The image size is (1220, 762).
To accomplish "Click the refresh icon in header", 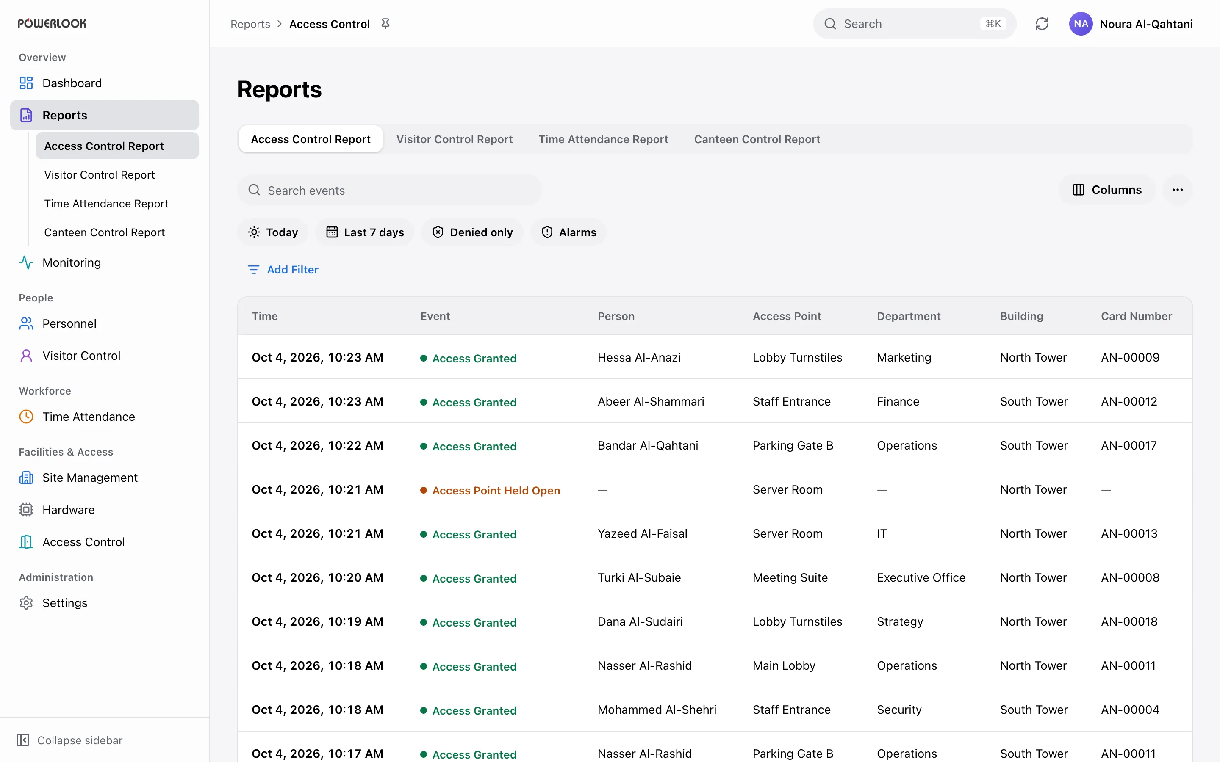I will coord(1042,24).
